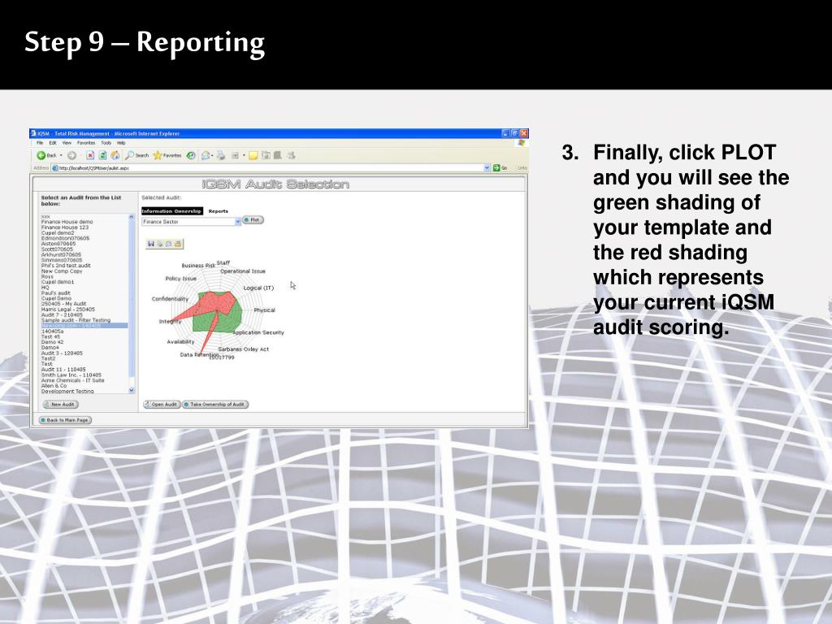
Task: Click Take Ownership of Audit button
Action: tap(215, 405)
